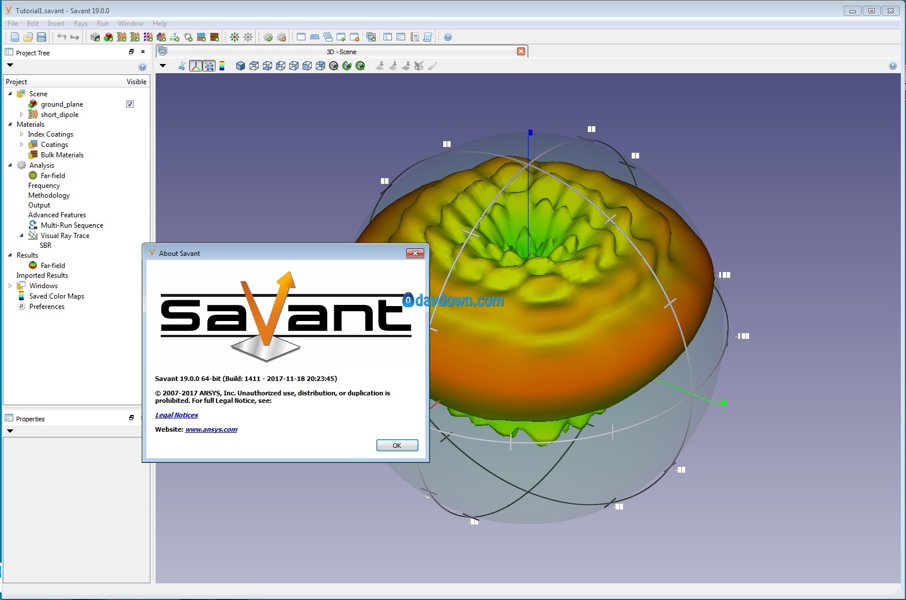
Task: Click the add wood bulk material icon
Action: click(x=214, y=37)
